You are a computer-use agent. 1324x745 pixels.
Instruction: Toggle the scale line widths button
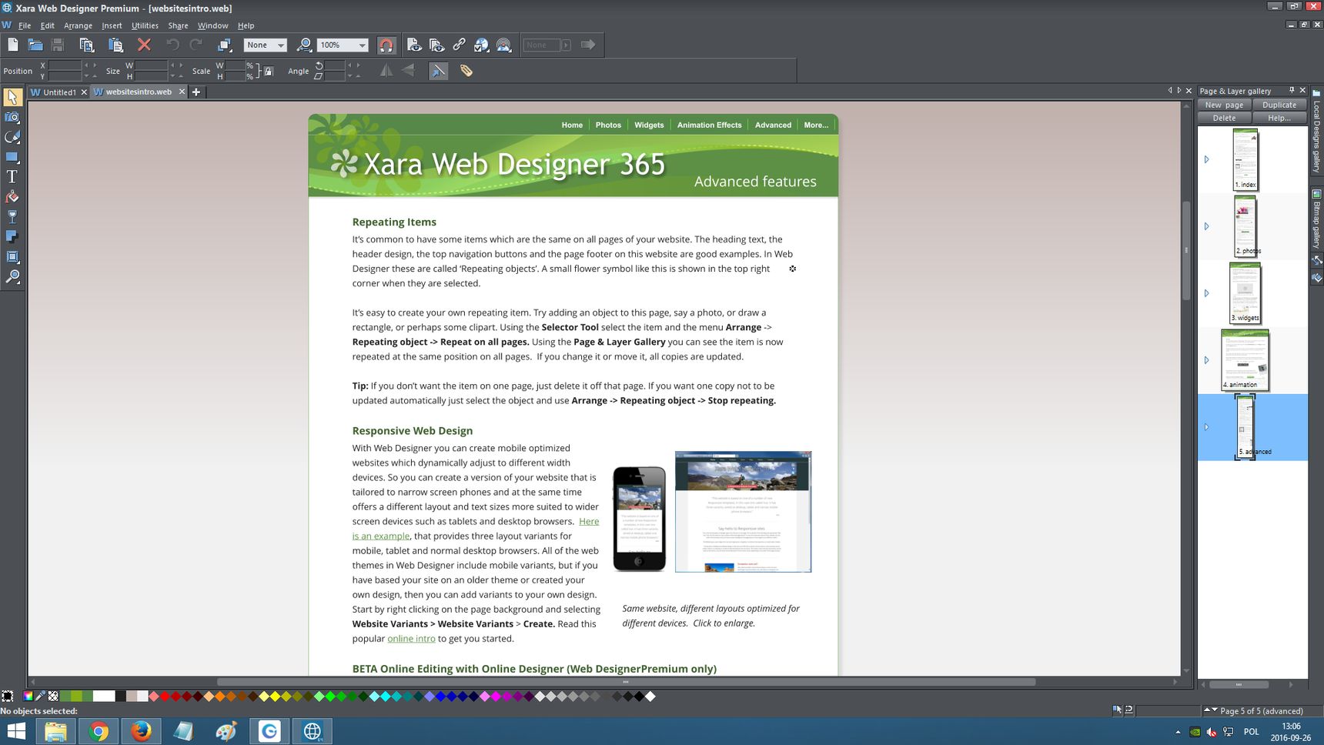(438, 71)
